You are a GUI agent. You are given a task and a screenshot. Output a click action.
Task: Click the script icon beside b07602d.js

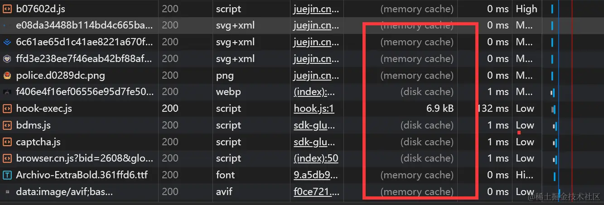(x=7, y=9)
